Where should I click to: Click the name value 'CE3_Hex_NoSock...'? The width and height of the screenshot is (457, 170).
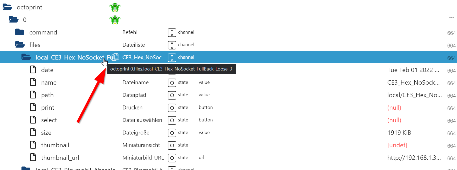coord(413,83)
